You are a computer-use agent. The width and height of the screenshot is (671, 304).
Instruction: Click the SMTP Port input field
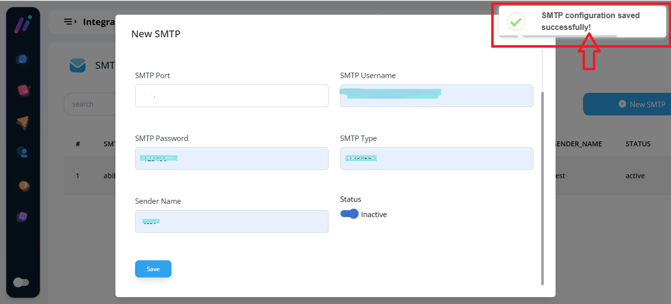click(x=231, y=96)
